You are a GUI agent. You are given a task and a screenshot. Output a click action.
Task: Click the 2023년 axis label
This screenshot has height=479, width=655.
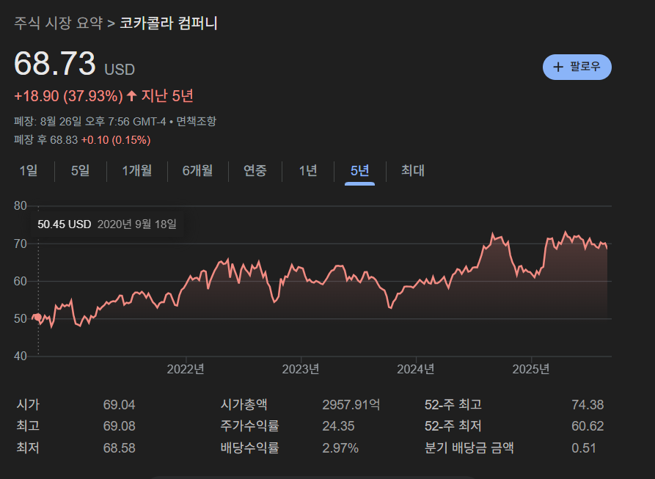(301, 369)
